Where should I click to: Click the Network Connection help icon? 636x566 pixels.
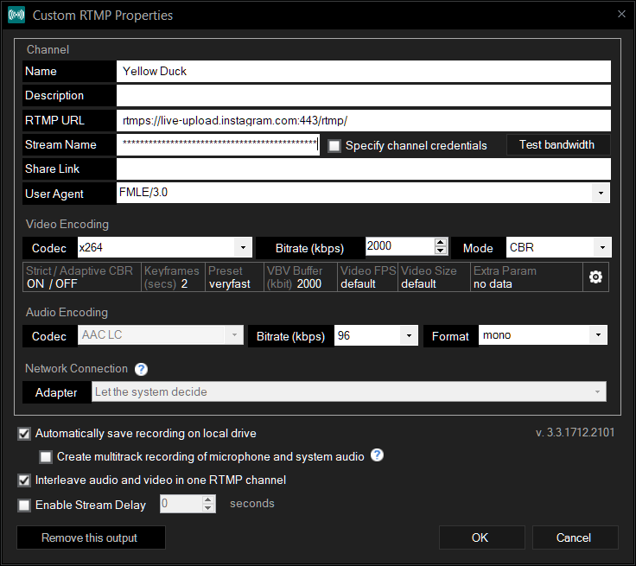141,369
